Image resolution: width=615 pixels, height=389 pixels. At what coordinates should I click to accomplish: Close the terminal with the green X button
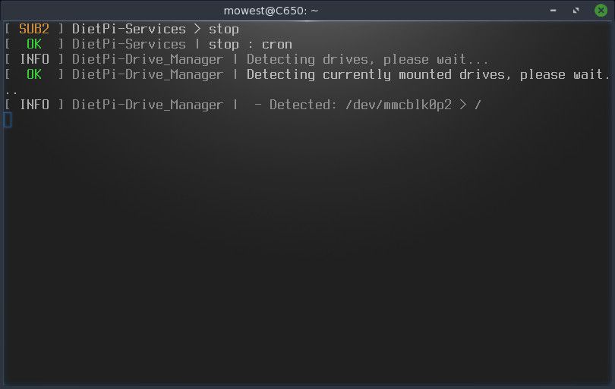pyautogui.click(x=601, y=11)
